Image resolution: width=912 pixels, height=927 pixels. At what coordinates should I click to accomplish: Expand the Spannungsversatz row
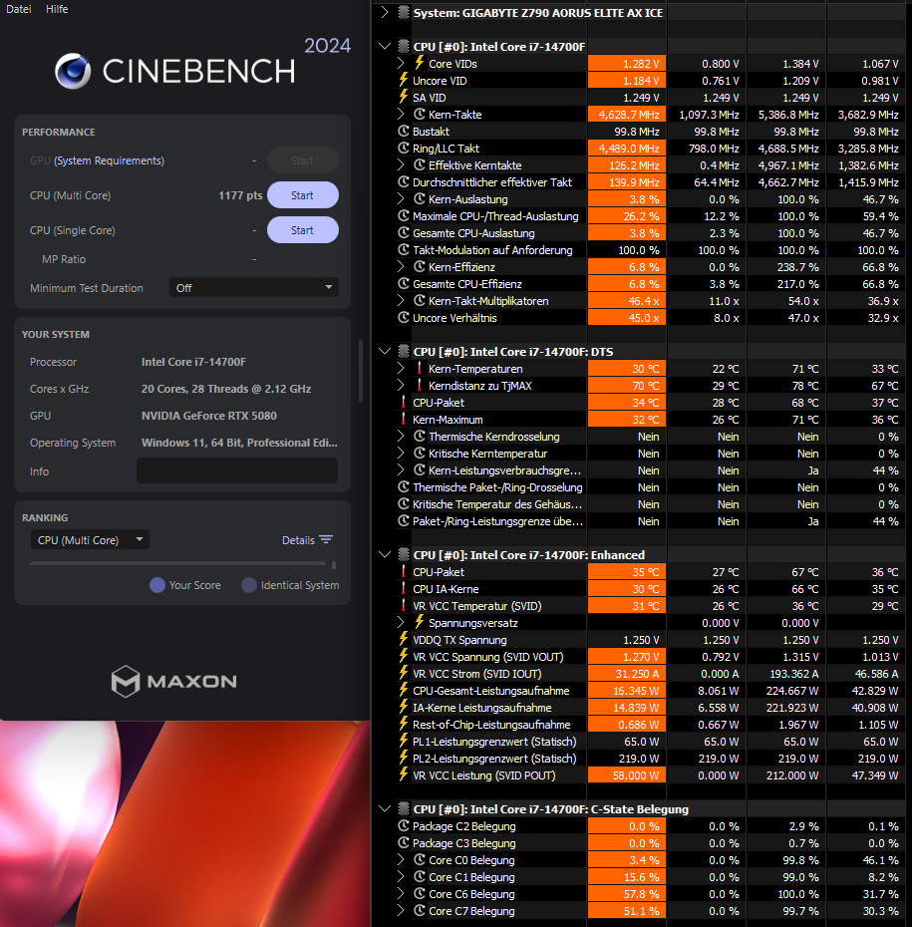pyautogui.click(x=401, y=622)
